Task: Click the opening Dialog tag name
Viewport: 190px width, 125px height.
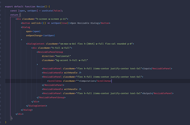Action: [x=26, y=27]
